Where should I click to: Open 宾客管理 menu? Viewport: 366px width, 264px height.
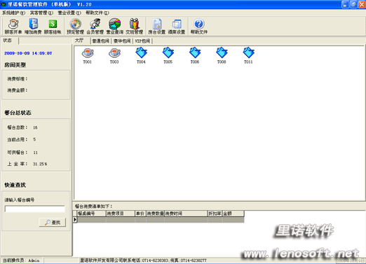tap(41, 13)
